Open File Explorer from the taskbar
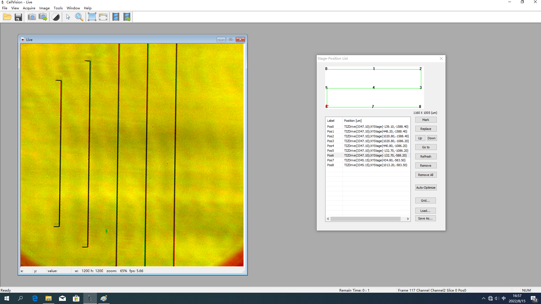This screenshot has height=304, width=541. [x=49, y=298]
